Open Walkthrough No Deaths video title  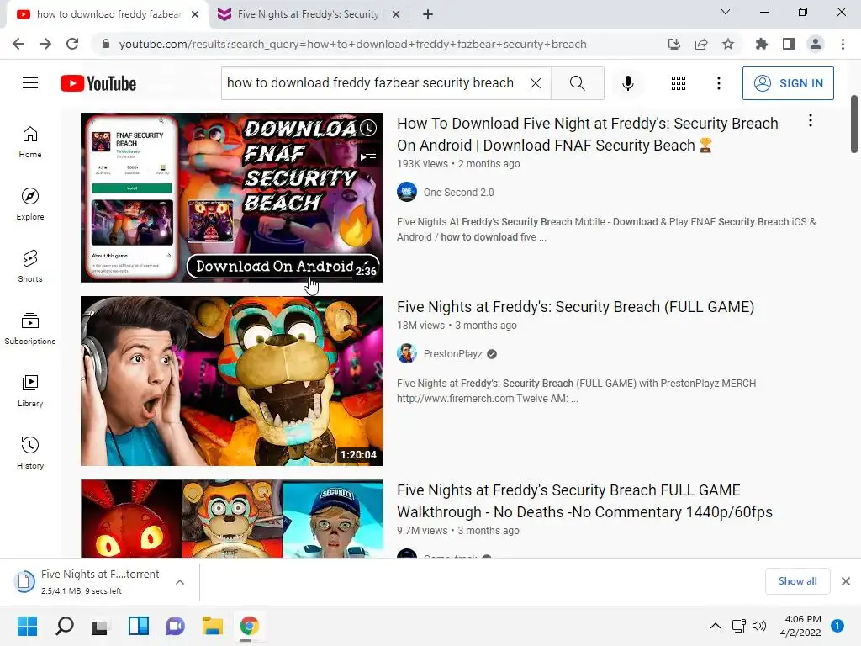click(585, 501)
